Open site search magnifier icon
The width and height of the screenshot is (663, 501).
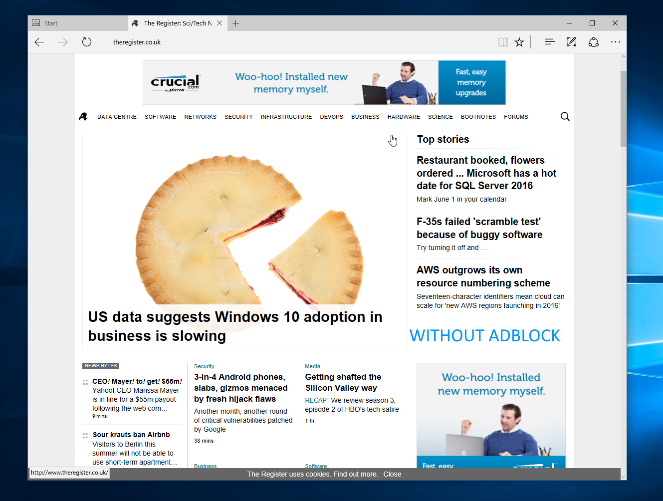(565, 116)
